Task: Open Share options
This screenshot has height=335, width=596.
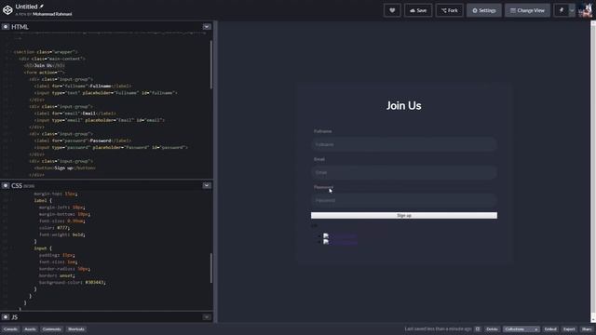Action: point(587,328)
